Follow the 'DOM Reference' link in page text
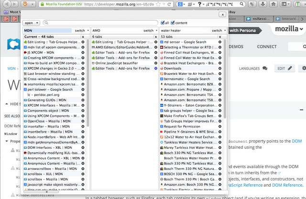 coord(287,185)
